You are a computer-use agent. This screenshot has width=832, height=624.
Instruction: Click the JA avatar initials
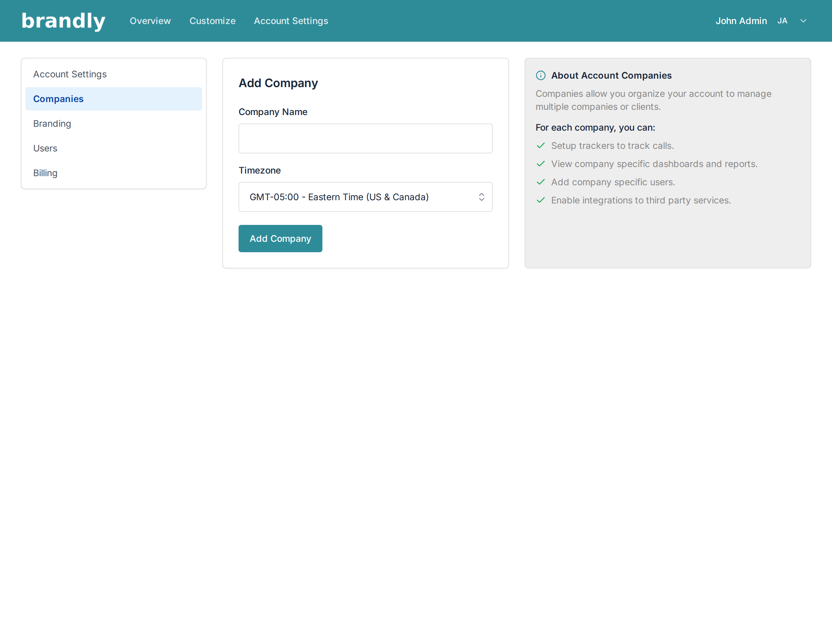coord(782,21)
